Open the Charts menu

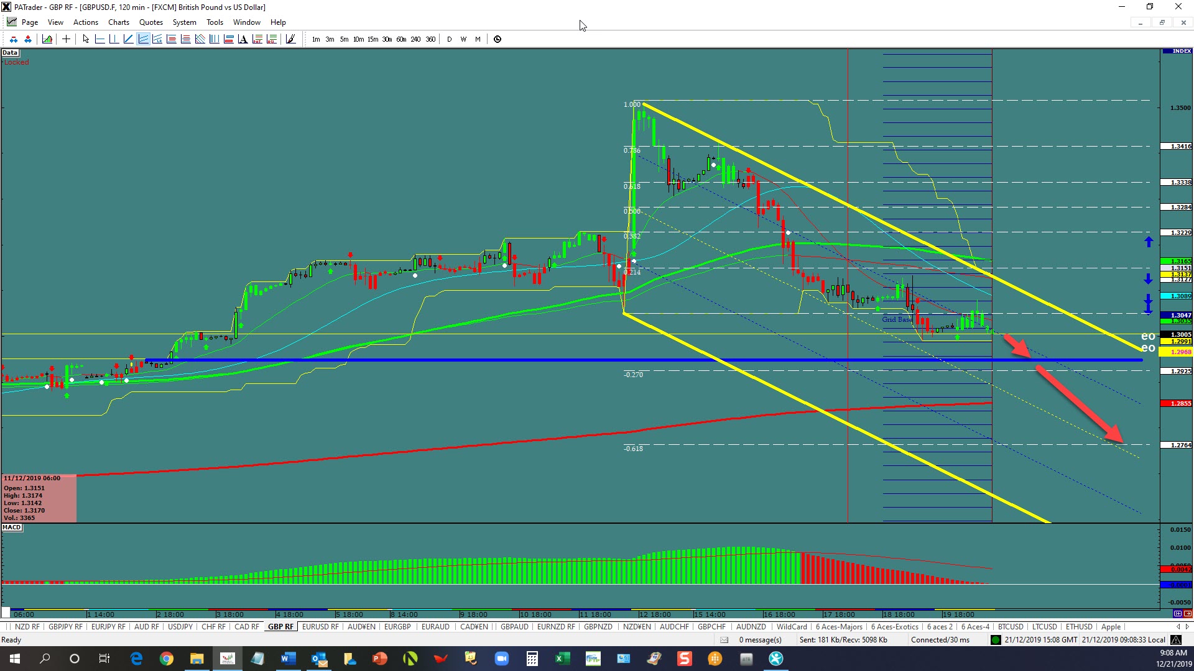point(118,22)
